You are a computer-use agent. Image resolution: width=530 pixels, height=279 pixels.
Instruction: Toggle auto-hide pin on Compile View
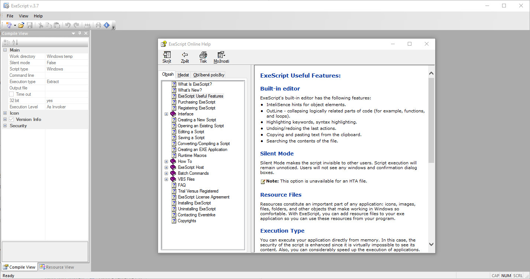click(80, 33)
